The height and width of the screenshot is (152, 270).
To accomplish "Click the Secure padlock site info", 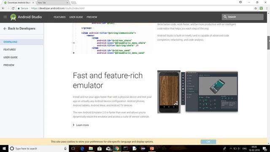I will [23, 8].
